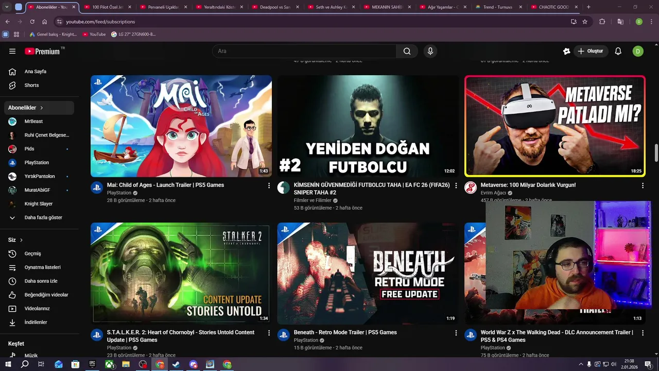Open Windows Start menu
659x371 pixels.
pyautogui.click(x=8, y=364)
